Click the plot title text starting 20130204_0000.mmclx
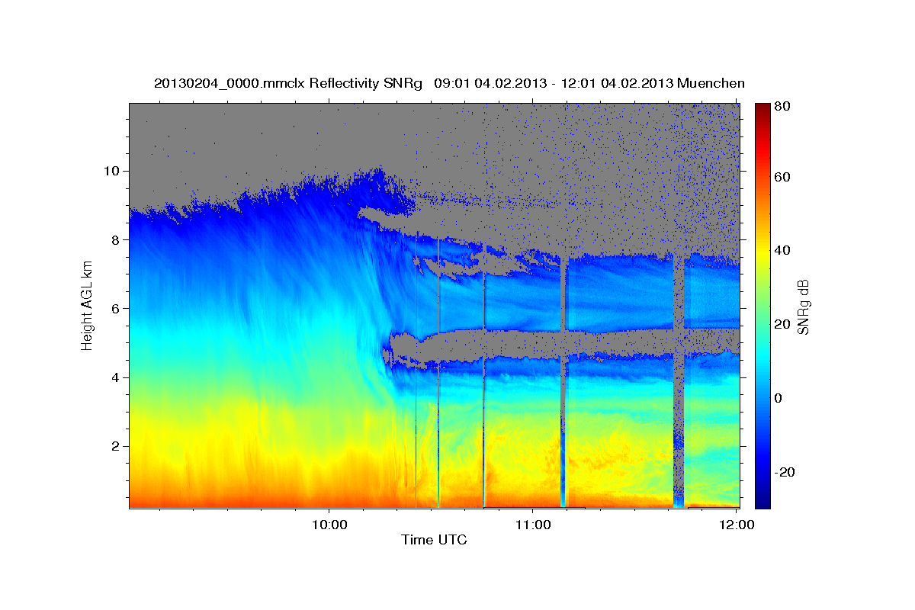 click(449, 83)
